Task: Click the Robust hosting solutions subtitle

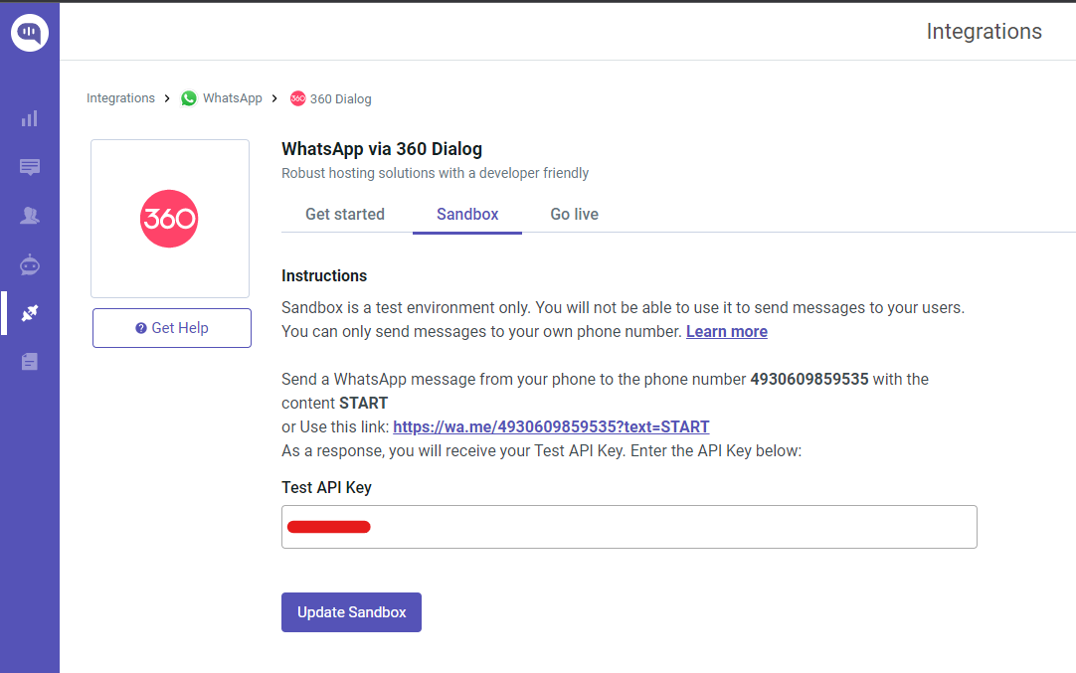Action: [x=435, y=173]
